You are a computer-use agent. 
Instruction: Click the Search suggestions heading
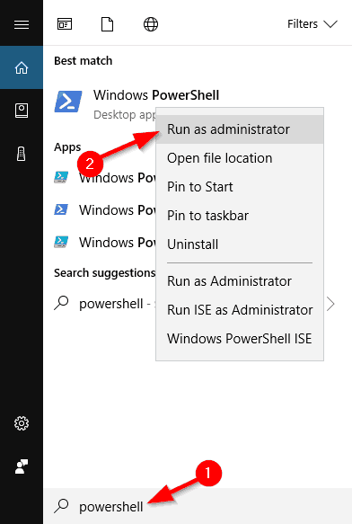[x=104, y=273]
